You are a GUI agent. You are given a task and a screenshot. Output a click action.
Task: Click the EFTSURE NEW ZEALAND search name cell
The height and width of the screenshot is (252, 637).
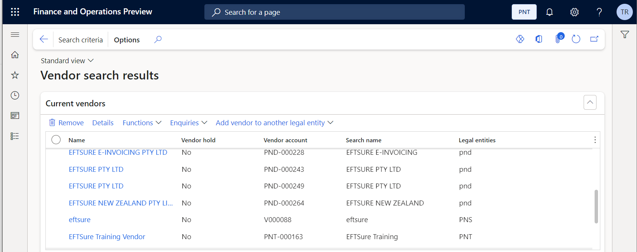tap(385, 203)
